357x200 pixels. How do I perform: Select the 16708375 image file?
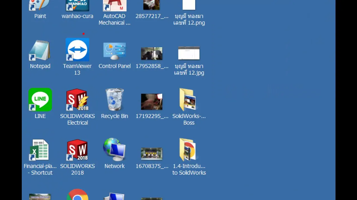tap(152, 154)
